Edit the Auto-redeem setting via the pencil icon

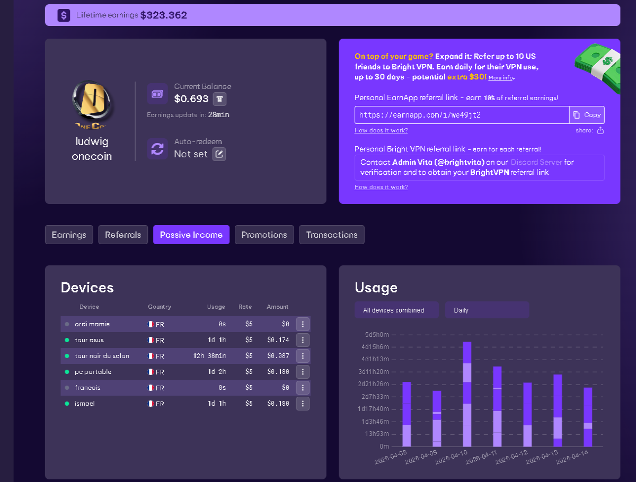point(219,154)
